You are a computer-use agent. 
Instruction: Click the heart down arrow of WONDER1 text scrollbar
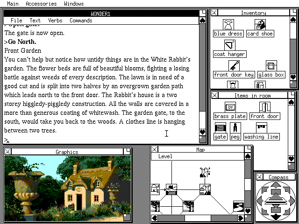point(202,132)
